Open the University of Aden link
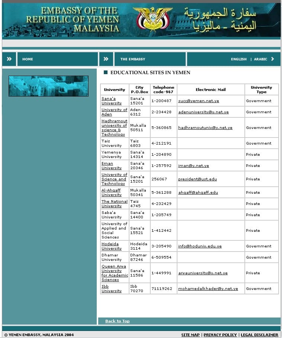The image size is (282, 338). point(114,112)
